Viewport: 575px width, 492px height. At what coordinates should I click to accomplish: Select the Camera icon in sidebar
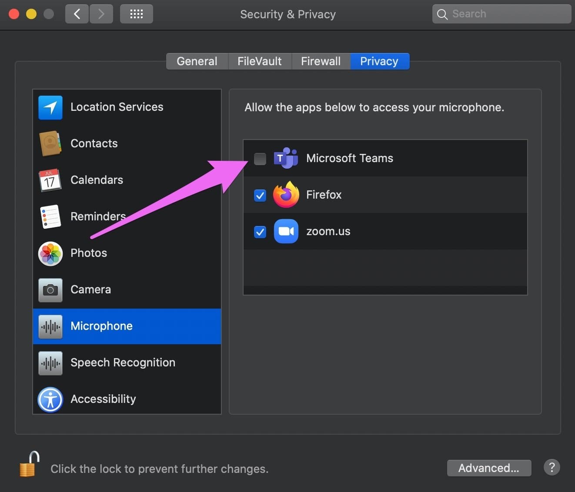click(x=50, y=290)
